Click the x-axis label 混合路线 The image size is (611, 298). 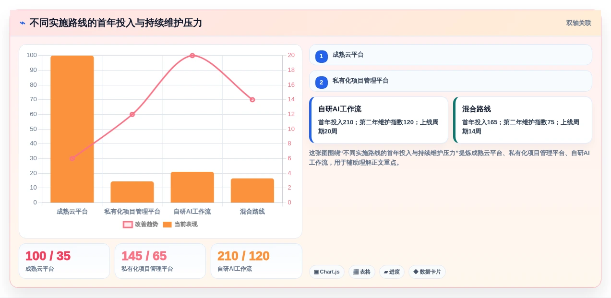252,212
